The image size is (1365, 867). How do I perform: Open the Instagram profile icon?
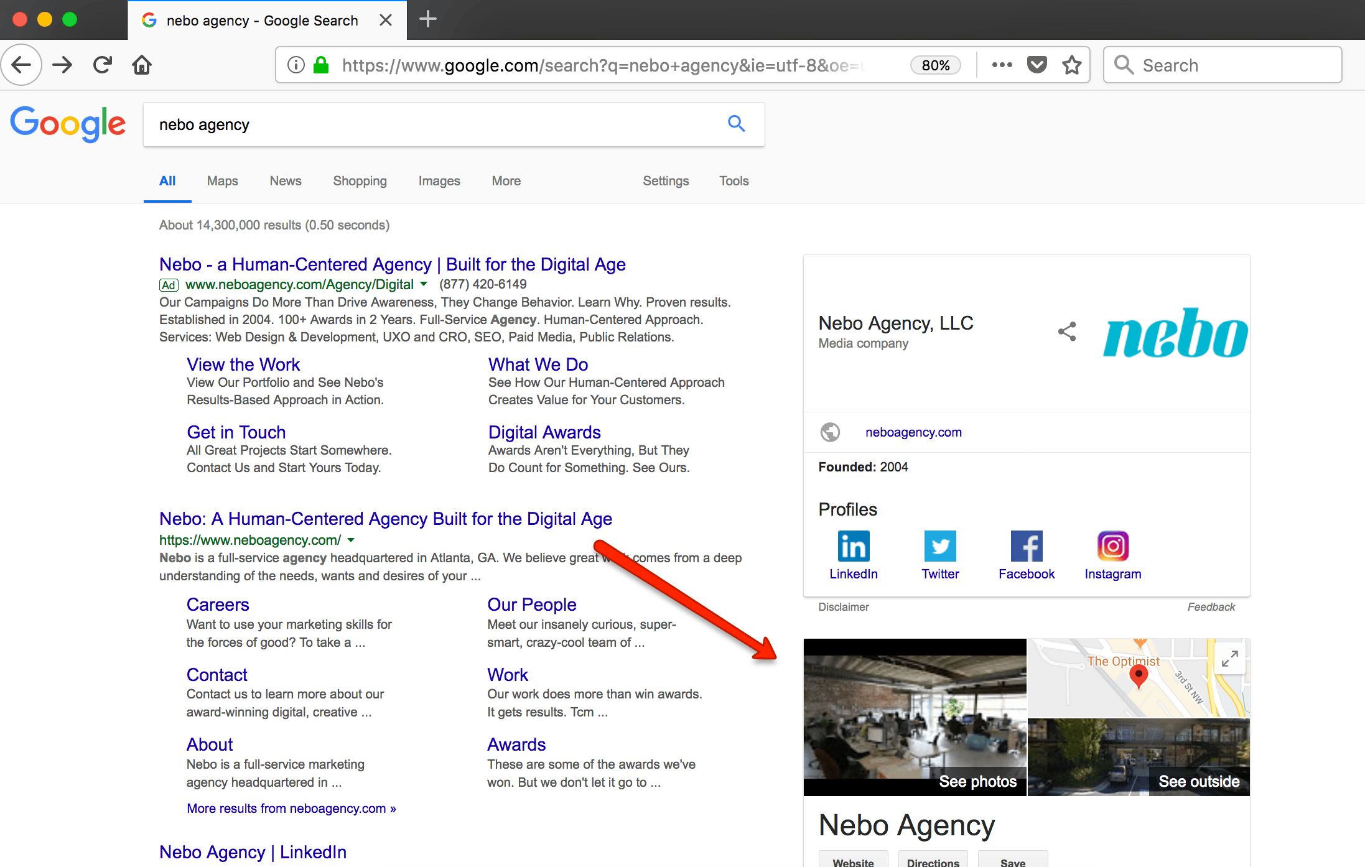(x=1112, y=547)
